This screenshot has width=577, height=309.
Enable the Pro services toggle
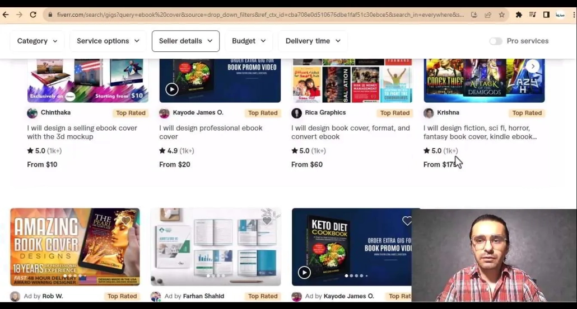495,41
